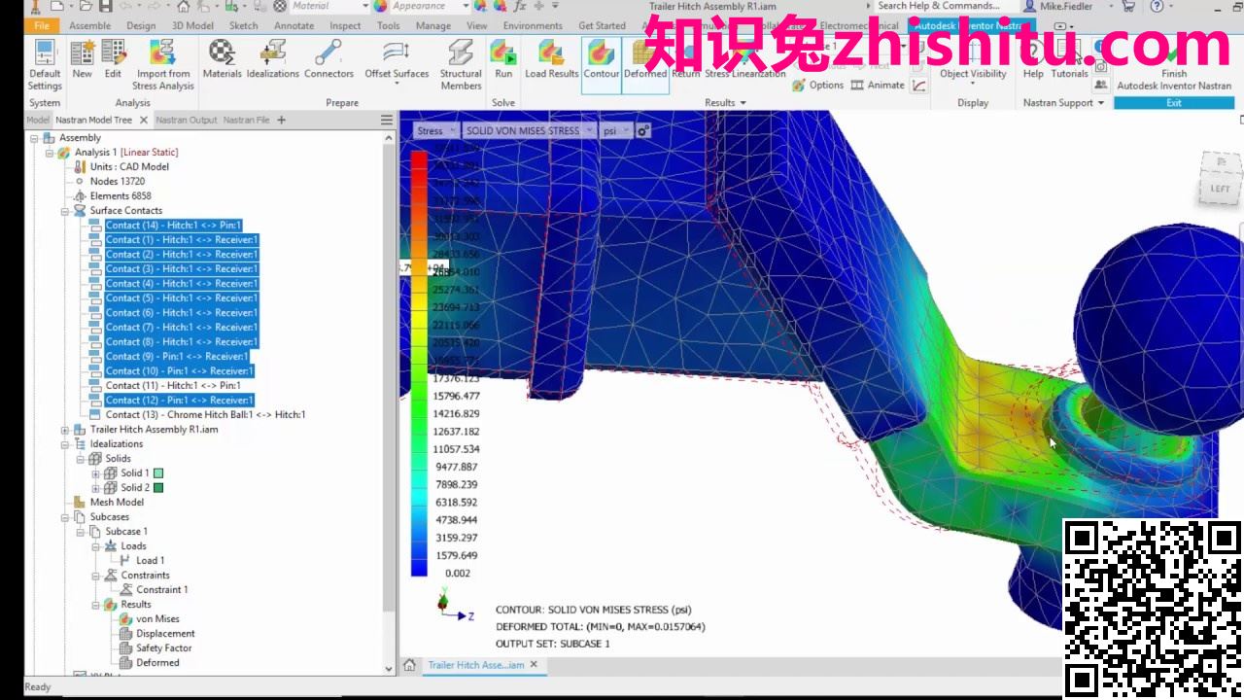This screenshot has height=700, width=1244.
Task: Collapse the Surface Contacts tree node
Action: (x=65, y=211)
